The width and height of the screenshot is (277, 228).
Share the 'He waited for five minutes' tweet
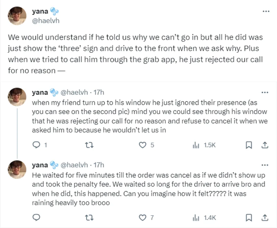(x=265, y=218)
